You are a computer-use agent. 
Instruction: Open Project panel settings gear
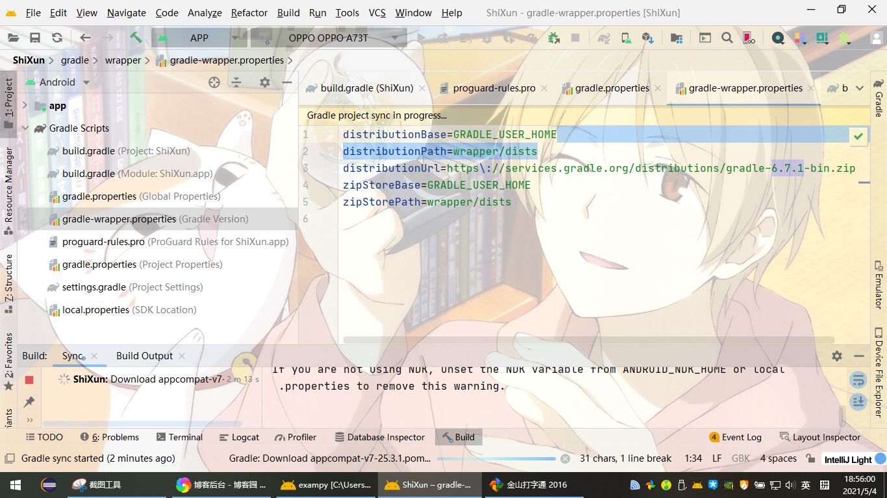pyautogui.click(x=264, y=82)
